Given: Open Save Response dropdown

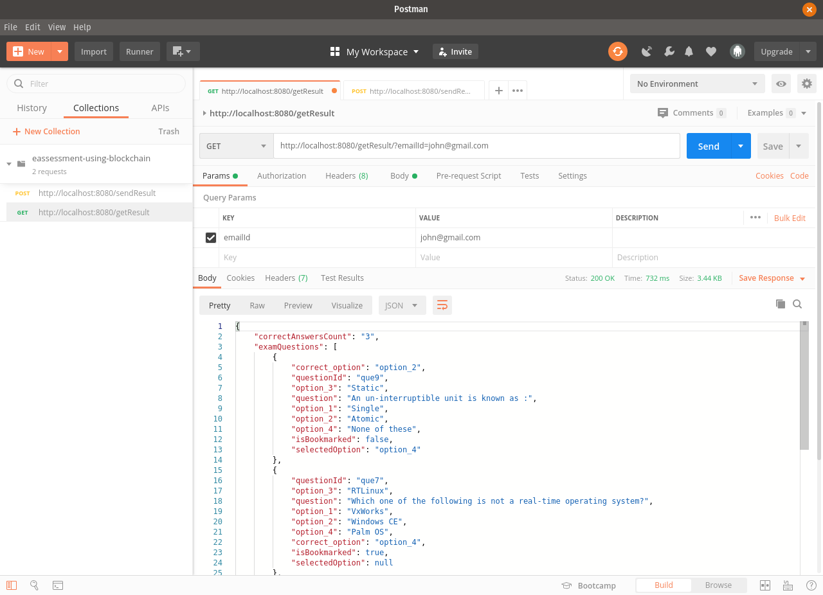Looking at the screenshot, I should [x=772, y=278].
